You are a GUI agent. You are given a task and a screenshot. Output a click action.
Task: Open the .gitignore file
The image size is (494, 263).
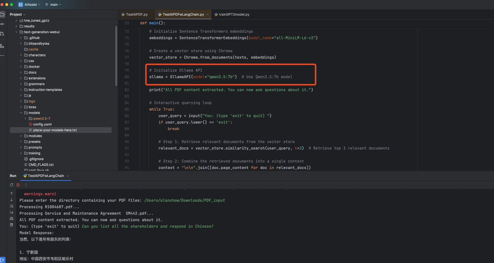tap(34, 159)
